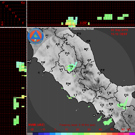Click the RI city label
The image size is (135, 135).
(75, 71)
